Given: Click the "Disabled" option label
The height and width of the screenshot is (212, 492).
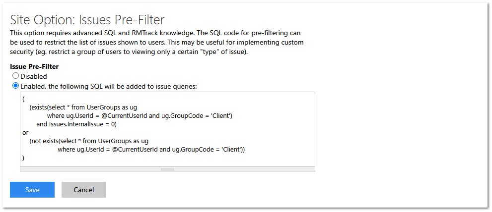Looking at the screenshot, I should [x=34, y=76].
